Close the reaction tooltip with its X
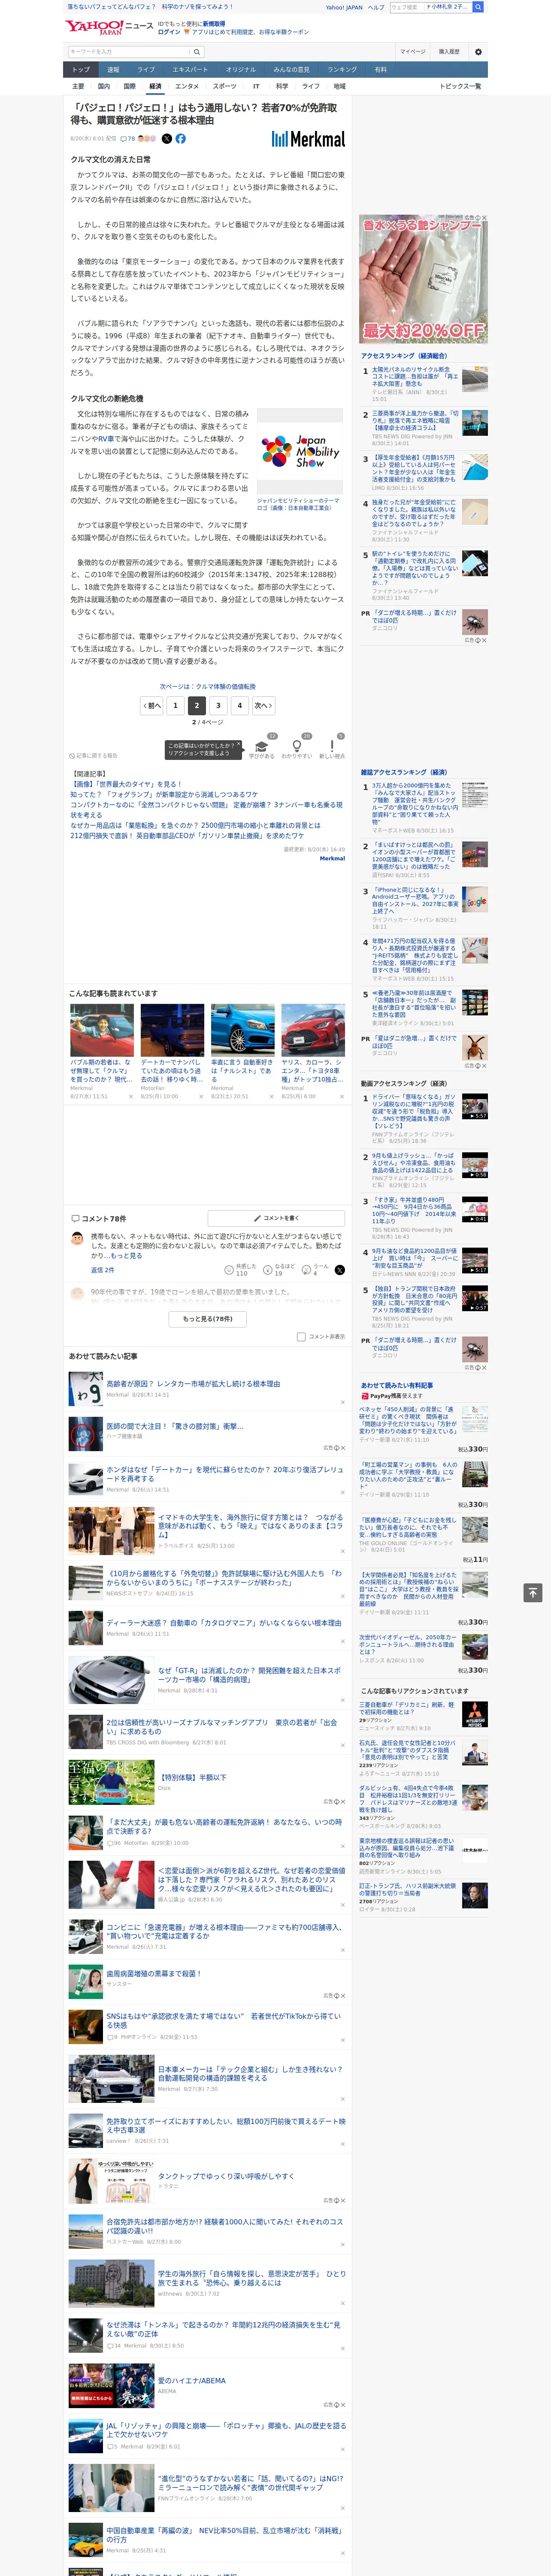The height and width of the screenshot is (2576, 551). 239,745
